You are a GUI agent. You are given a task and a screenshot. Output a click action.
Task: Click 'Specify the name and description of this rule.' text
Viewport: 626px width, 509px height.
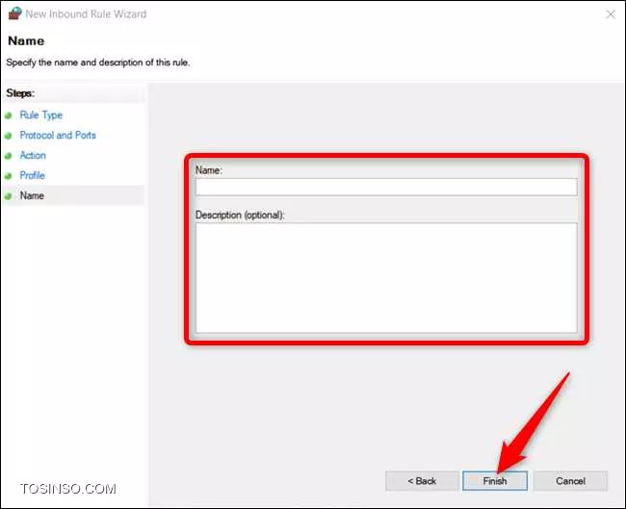(x=98, y=63)
